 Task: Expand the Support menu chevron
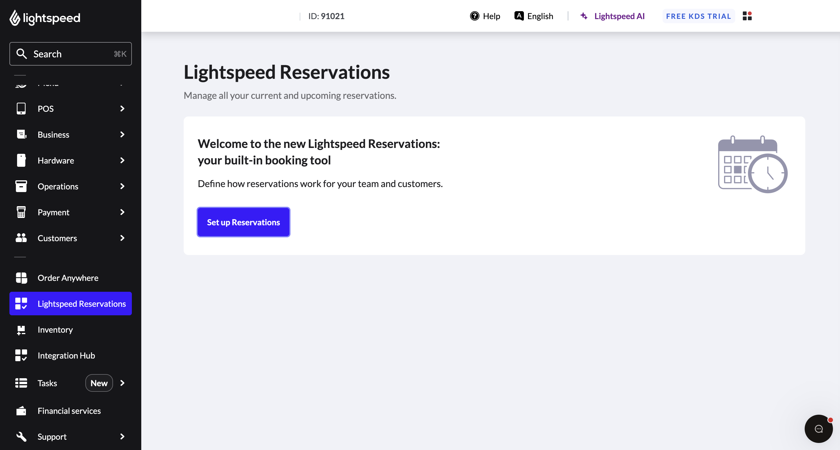click(122, 437)
